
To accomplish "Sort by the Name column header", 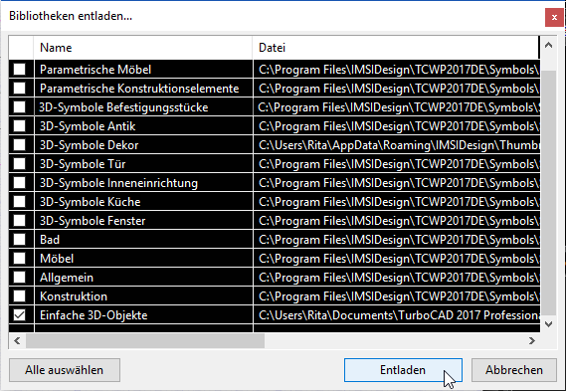I will pos(143,48).
